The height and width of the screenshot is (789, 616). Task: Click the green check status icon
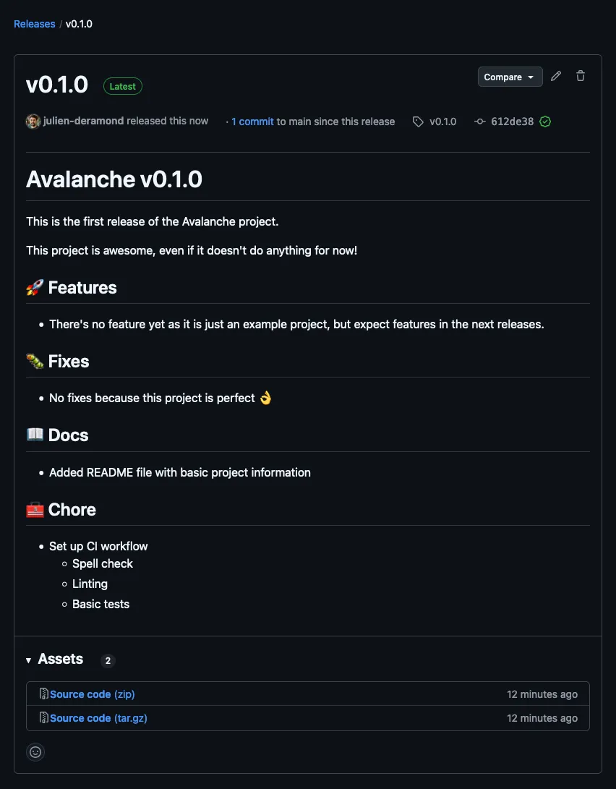[545, 121]
